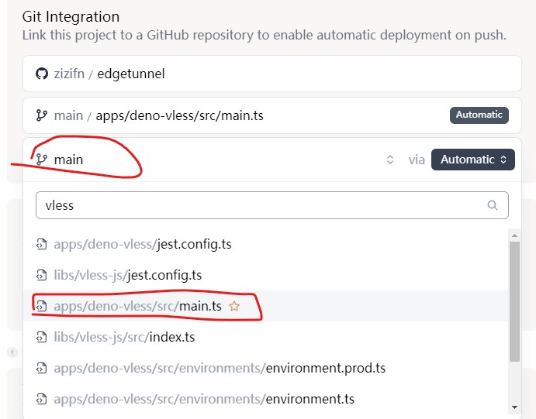Click the search magnifier icon
Screen dimensions: 536x419
point(493,205)
